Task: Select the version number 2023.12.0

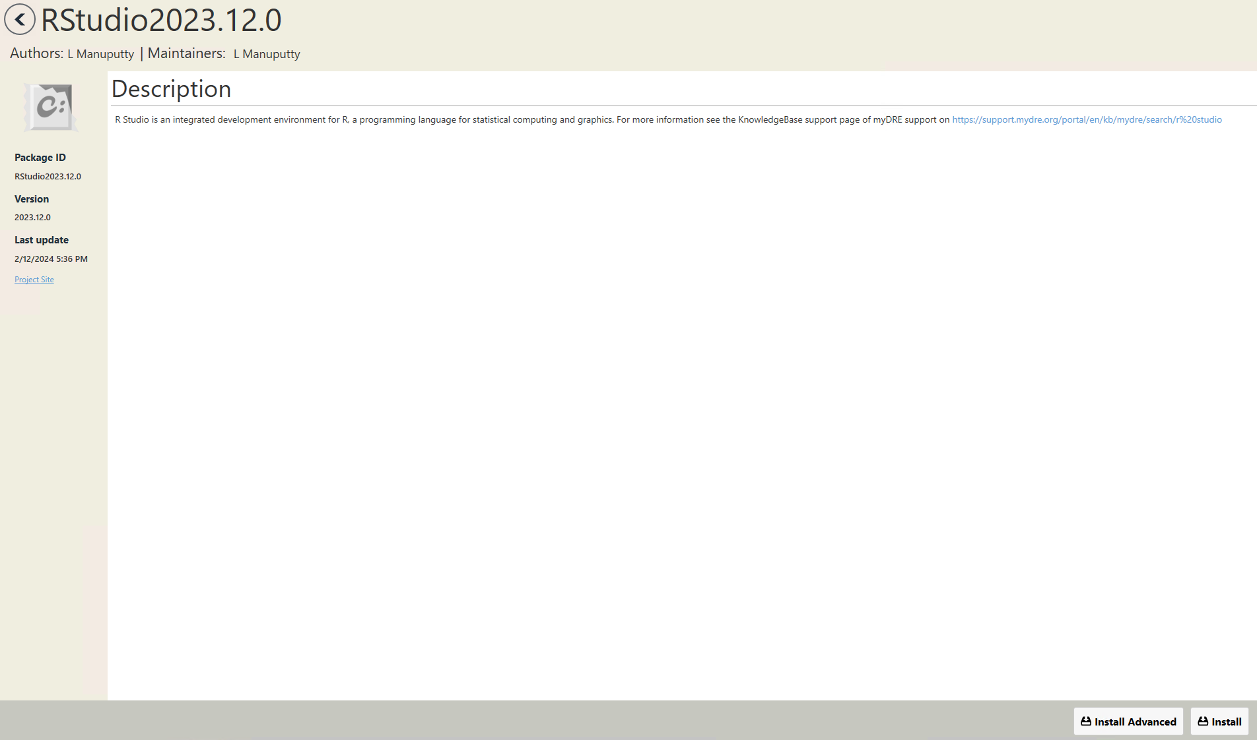Action: tap(32, 218)
